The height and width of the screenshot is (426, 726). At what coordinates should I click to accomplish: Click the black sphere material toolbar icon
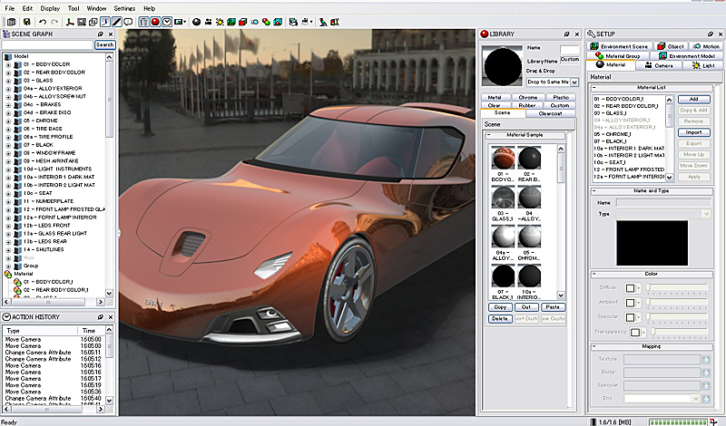coord(197,21)
